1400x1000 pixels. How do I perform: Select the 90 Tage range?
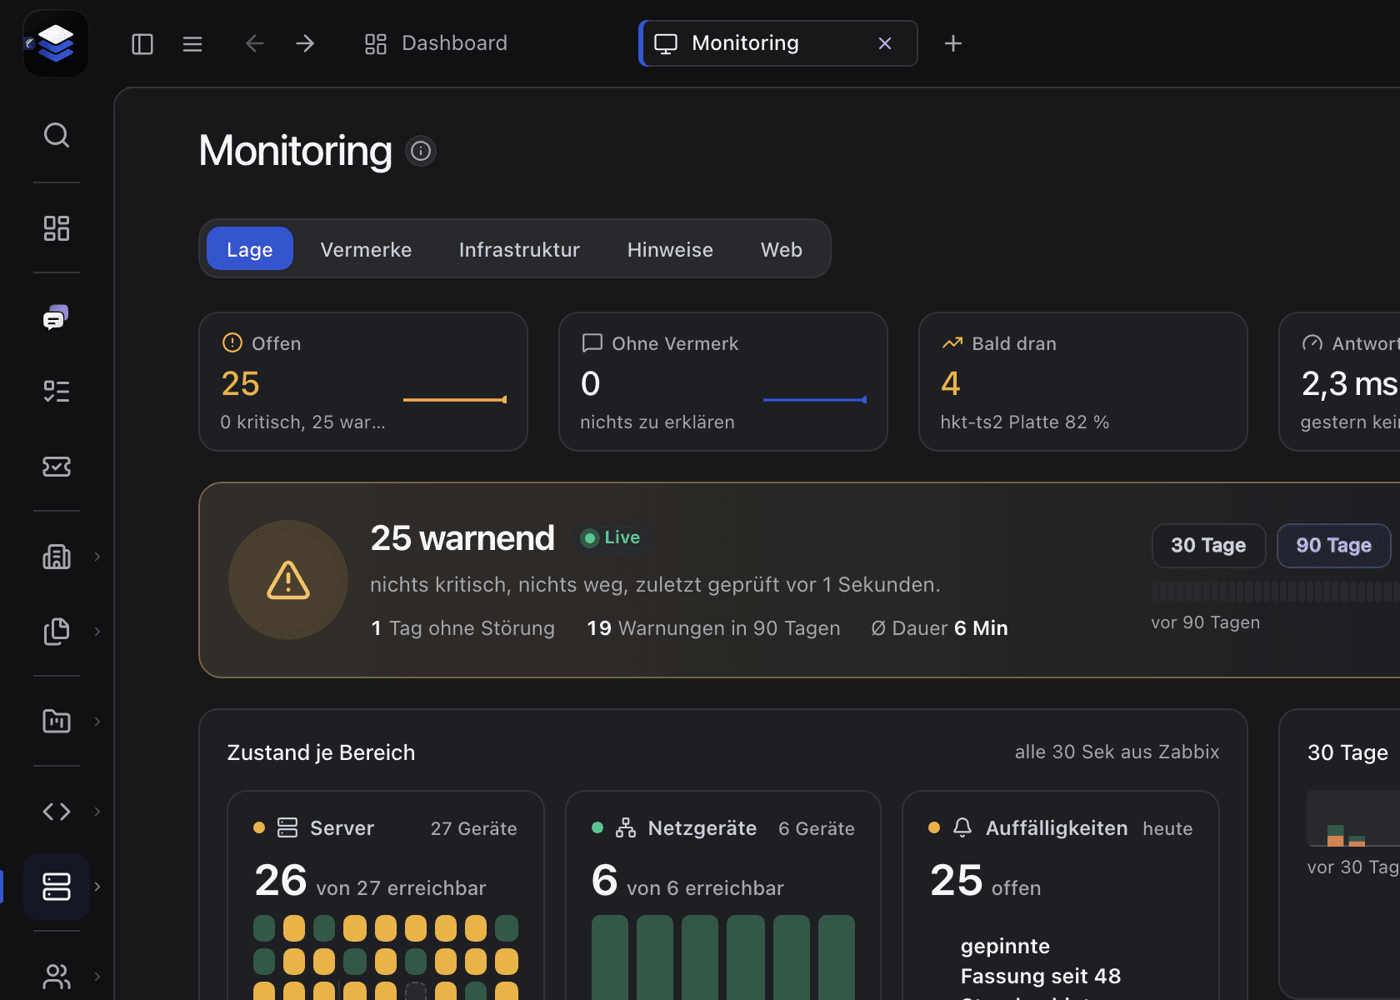click(1333, 546)
